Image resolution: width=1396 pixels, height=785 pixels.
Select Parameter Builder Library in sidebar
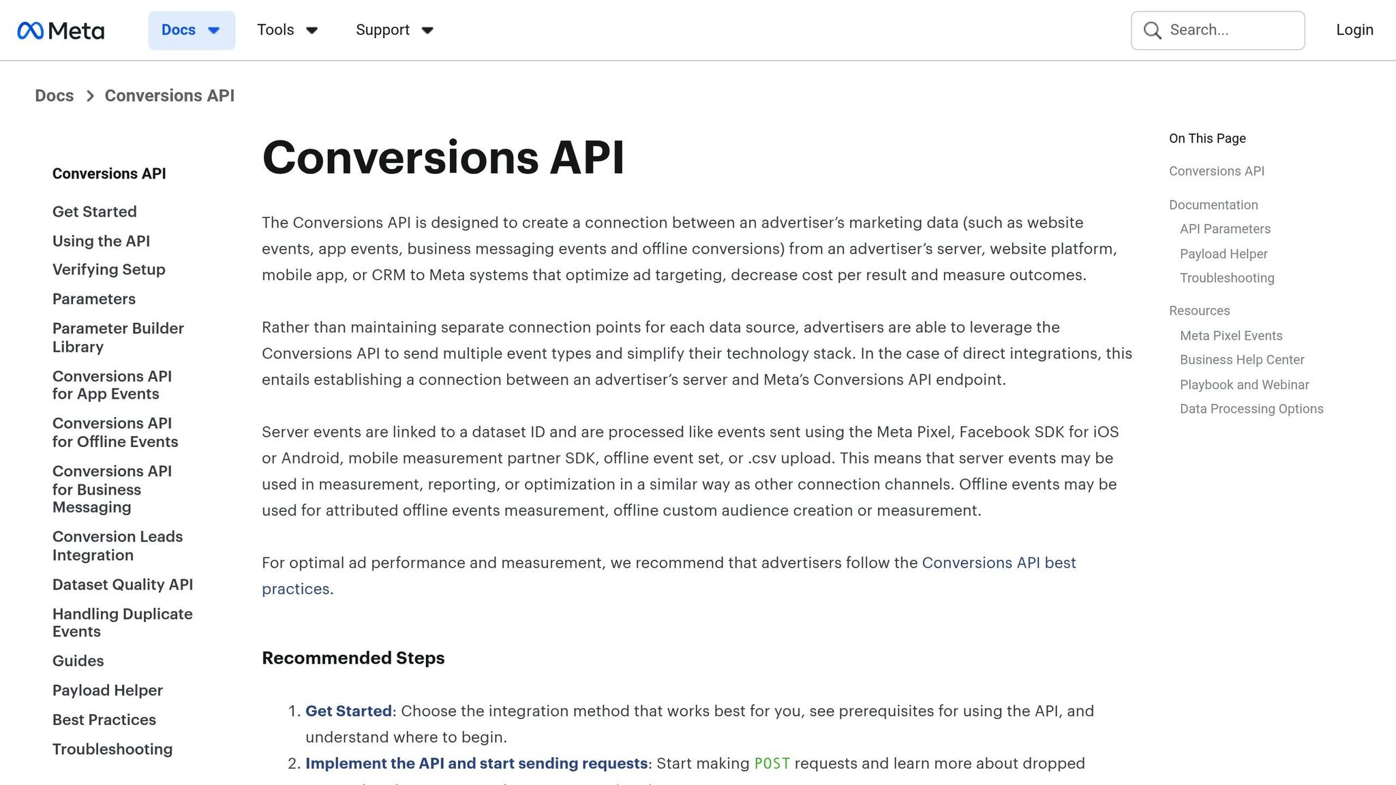pyautogui.click(x=118, y=337)
